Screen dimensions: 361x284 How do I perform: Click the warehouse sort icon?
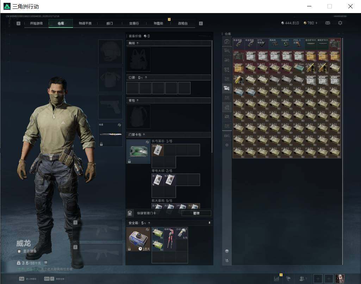[x=227, y=260]
